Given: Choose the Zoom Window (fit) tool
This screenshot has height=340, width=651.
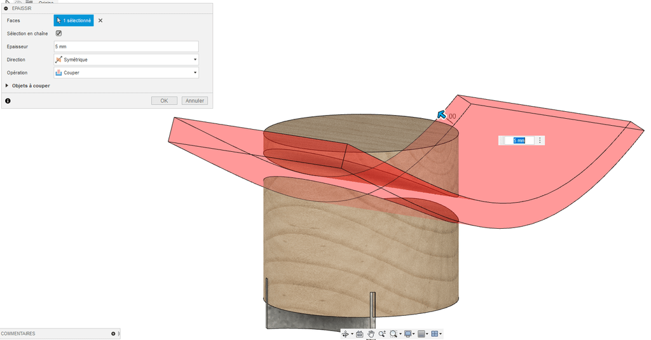Looking at the screenshot, I should [393, 334].
